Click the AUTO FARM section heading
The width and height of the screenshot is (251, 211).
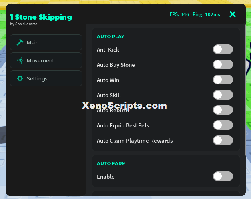(x=111, y=163)
